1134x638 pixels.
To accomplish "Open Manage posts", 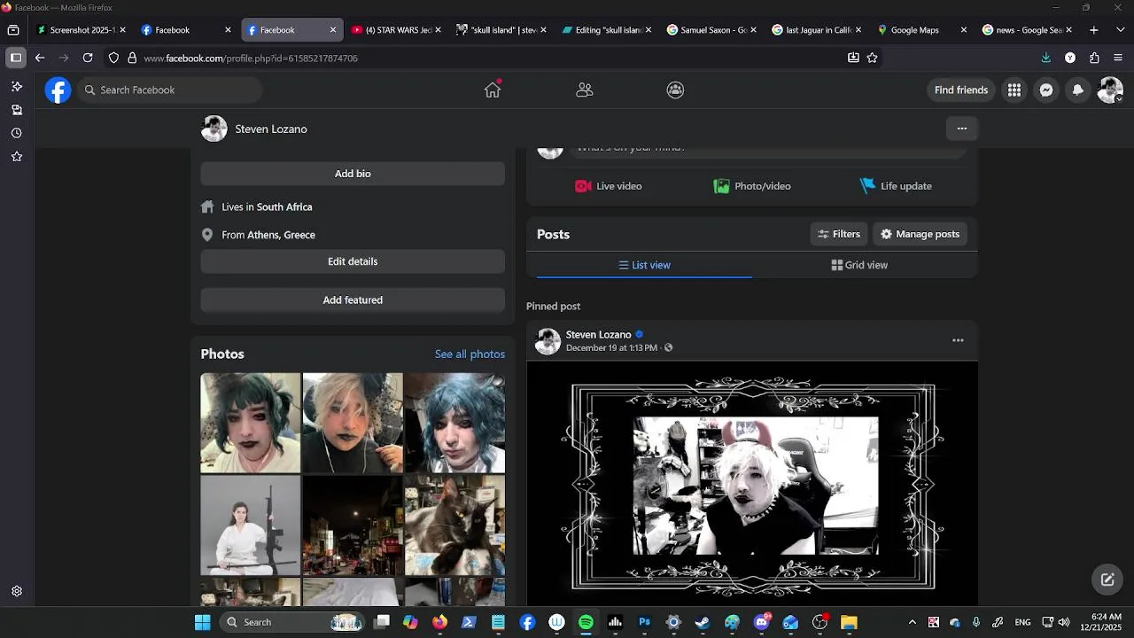I will click(x=920, y=234).
